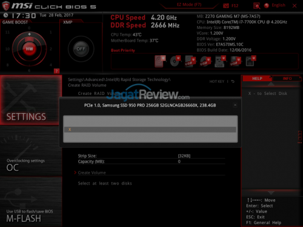Click the MSI dragon shield logo

coord(5,5)
